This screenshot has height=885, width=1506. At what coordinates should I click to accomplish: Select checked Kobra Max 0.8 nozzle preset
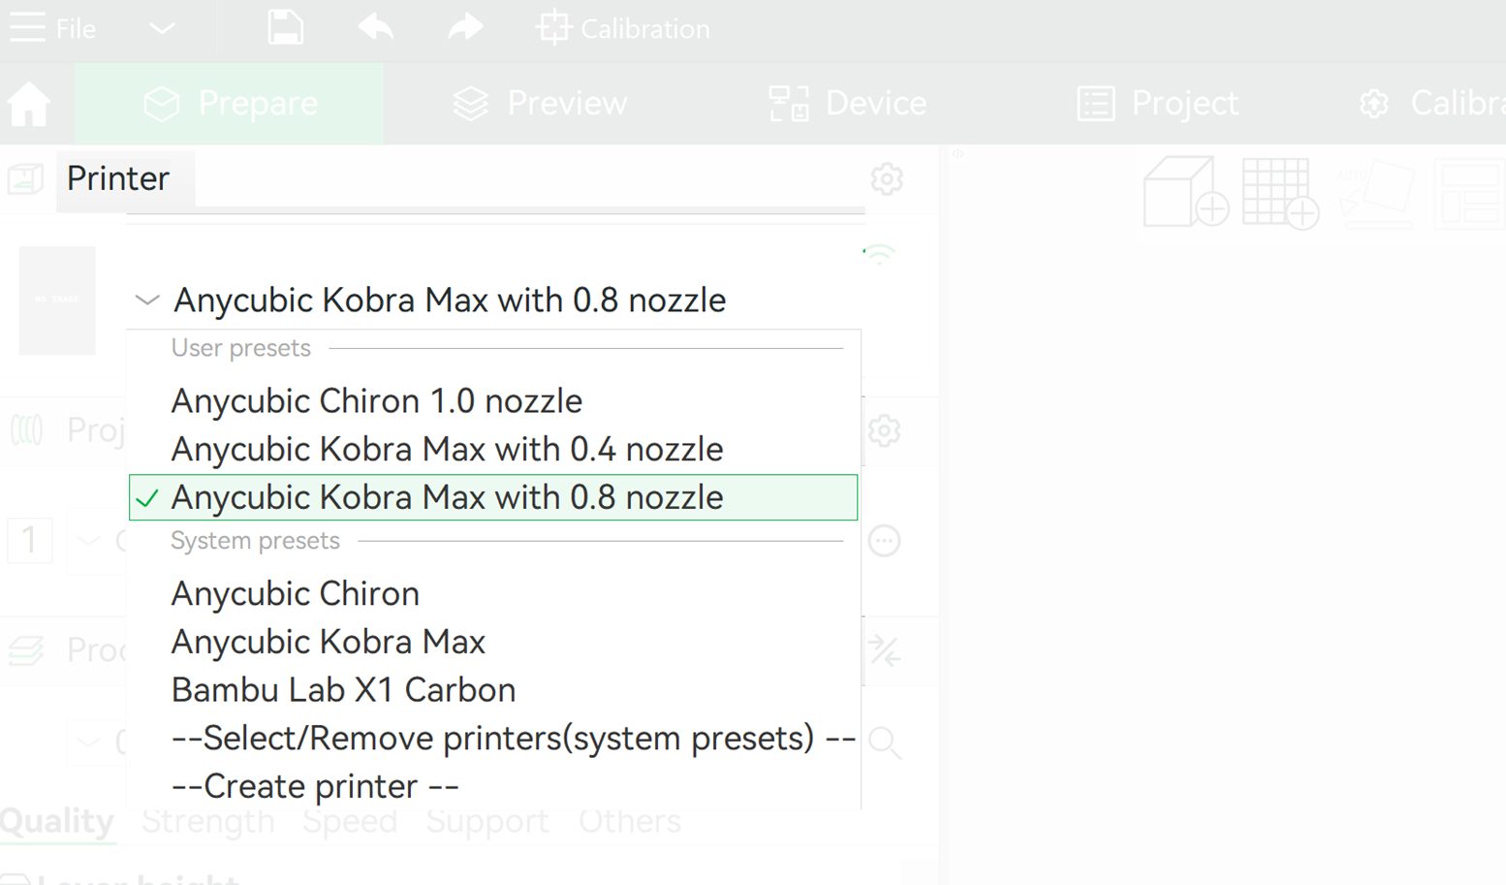447,498
